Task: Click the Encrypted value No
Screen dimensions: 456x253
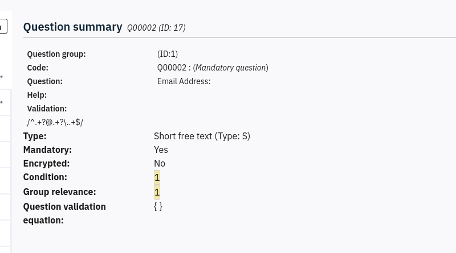Action: (x=160, y=163)
